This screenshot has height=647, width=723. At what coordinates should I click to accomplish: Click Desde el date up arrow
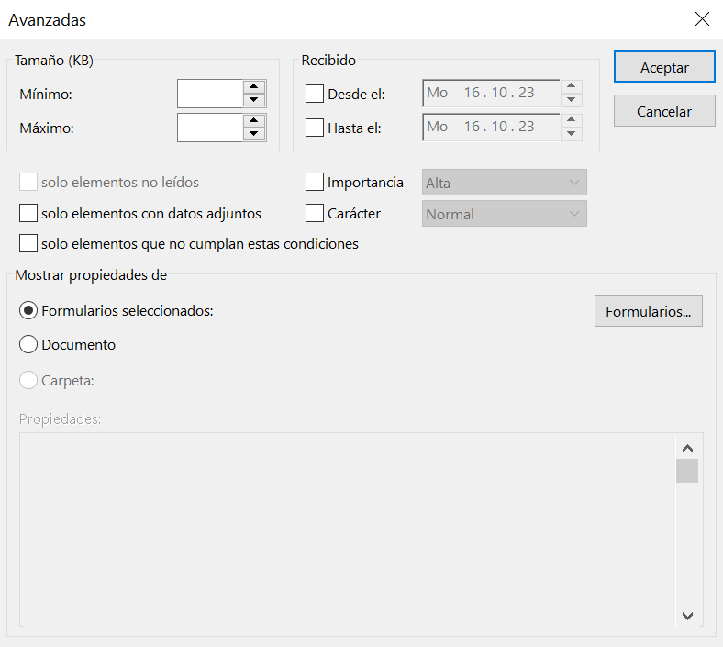572,85
